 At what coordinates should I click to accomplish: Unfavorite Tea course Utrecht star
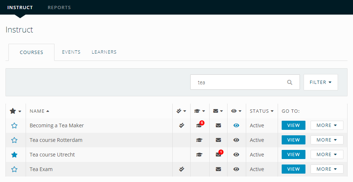tap(14, 155)
